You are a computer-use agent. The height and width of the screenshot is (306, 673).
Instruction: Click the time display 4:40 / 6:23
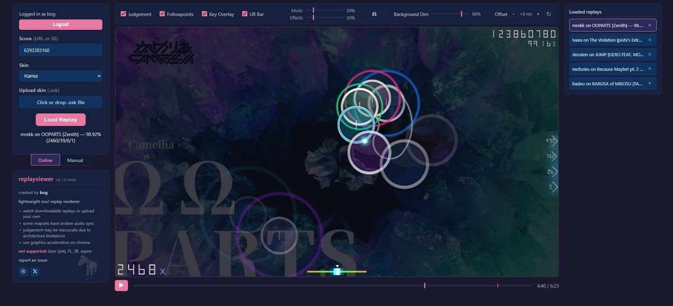coord(548,286)
